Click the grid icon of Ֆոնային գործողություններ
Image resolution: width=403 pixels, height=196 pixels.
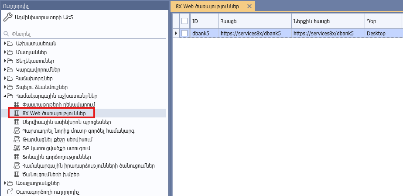[x=17, y=157]
